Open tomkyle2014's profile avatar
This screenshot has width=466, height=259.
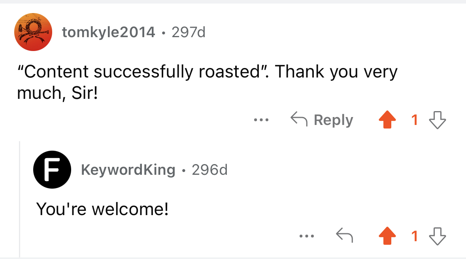(x=33, y=32)
